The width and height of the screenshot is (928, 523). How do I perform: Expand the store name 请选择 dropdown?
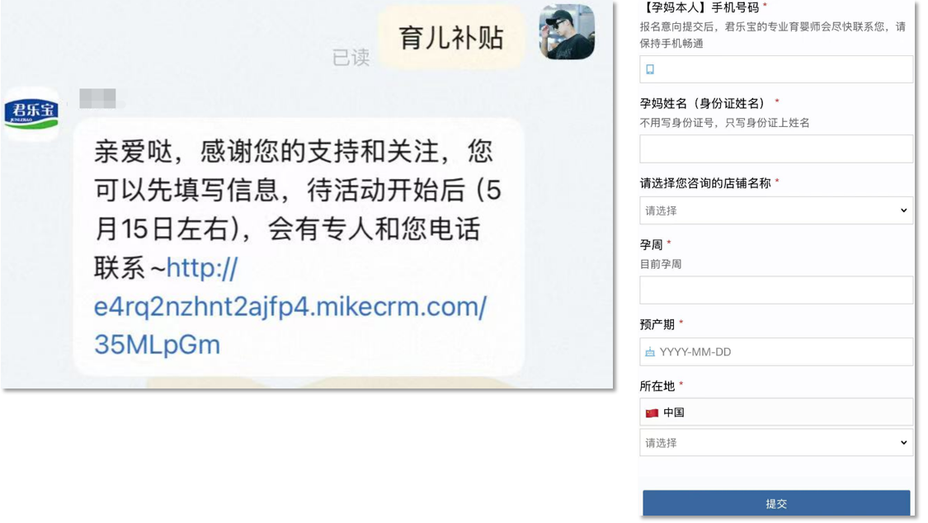click(x=776, y=210)
